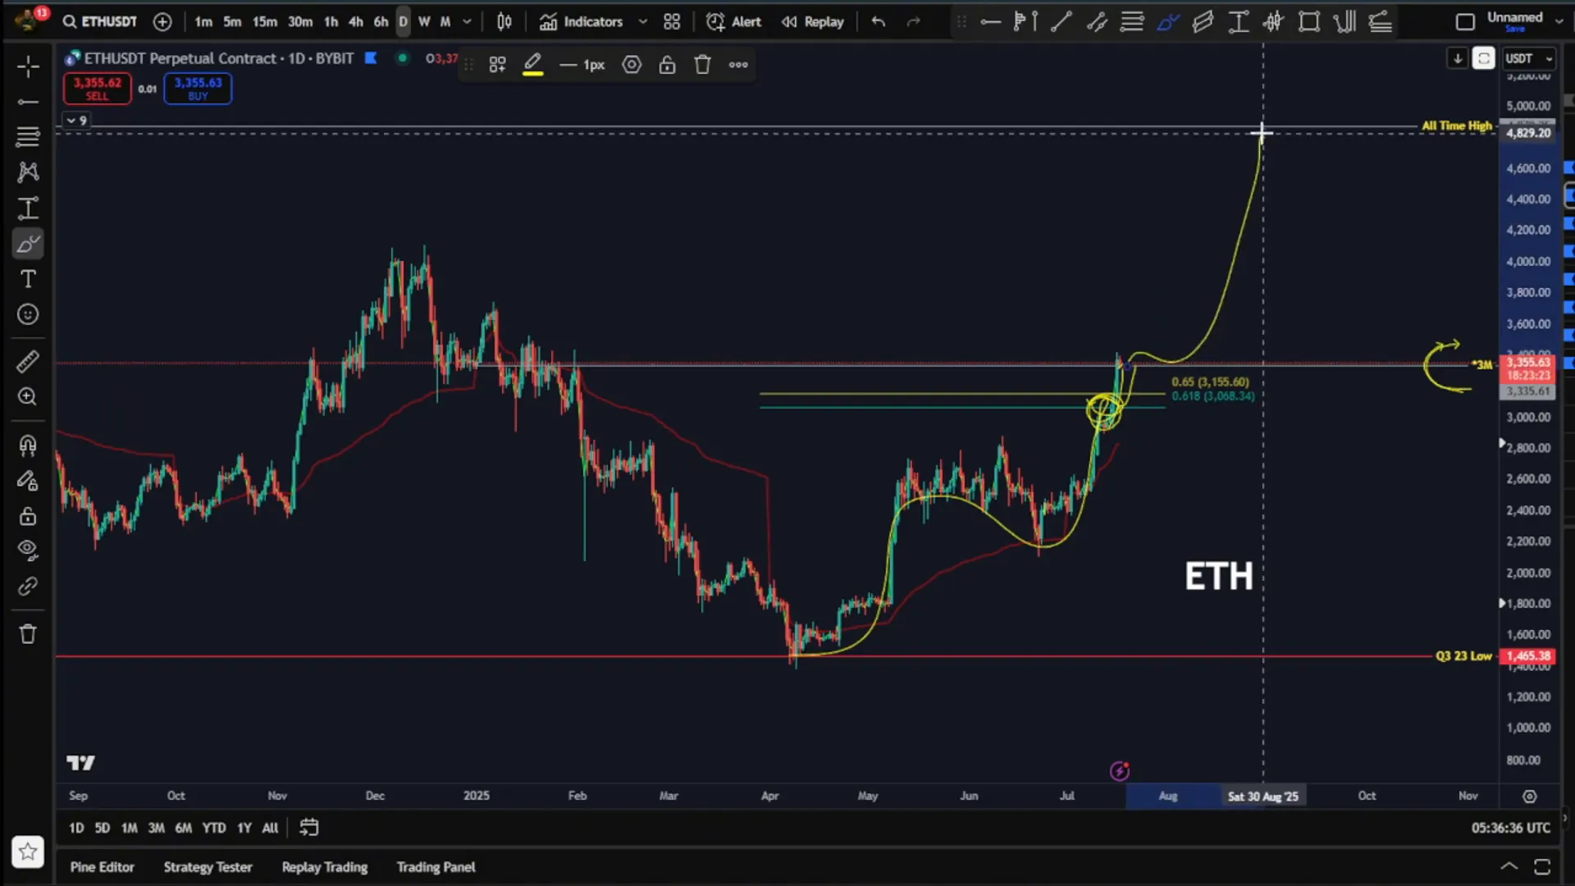
Task: Change line color with yellow pencil
Action: coord(533,65)
